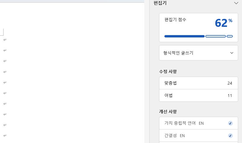Click the 11 count beside 어법

pos(230,96)
